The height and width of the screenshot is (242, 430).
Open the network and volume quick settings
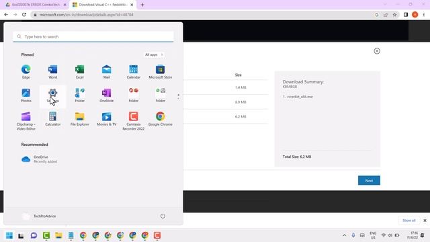(x=390, y=235)
